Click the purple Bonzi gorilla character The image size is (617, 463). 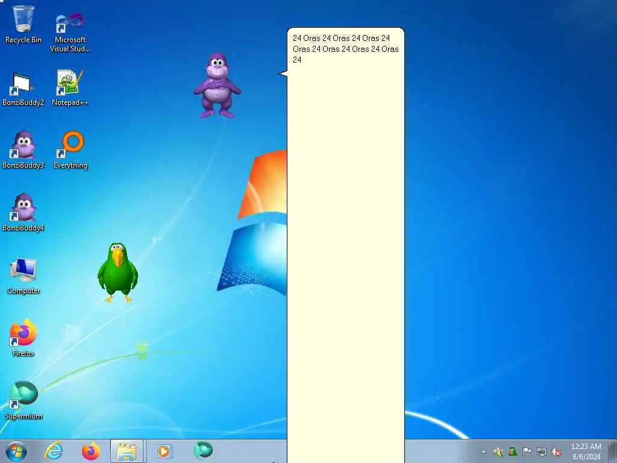(x=217, y=86)
